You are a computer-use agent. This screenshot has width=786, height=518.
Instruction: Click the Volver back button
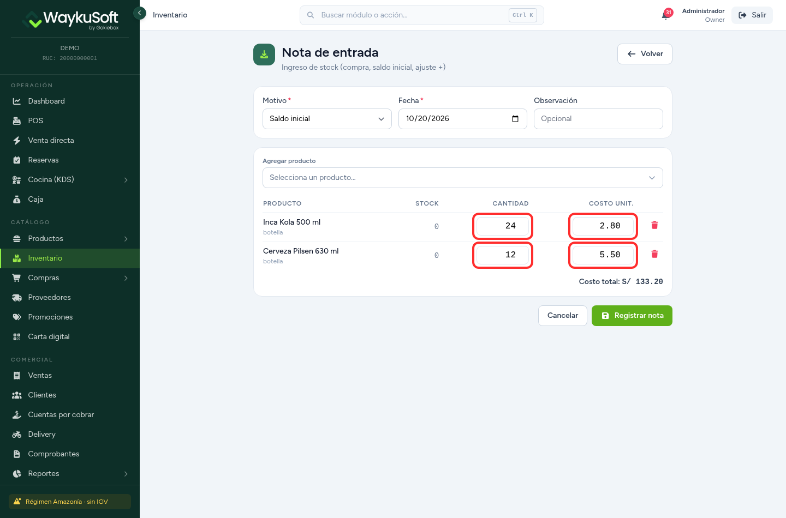[x=645, y=54]
